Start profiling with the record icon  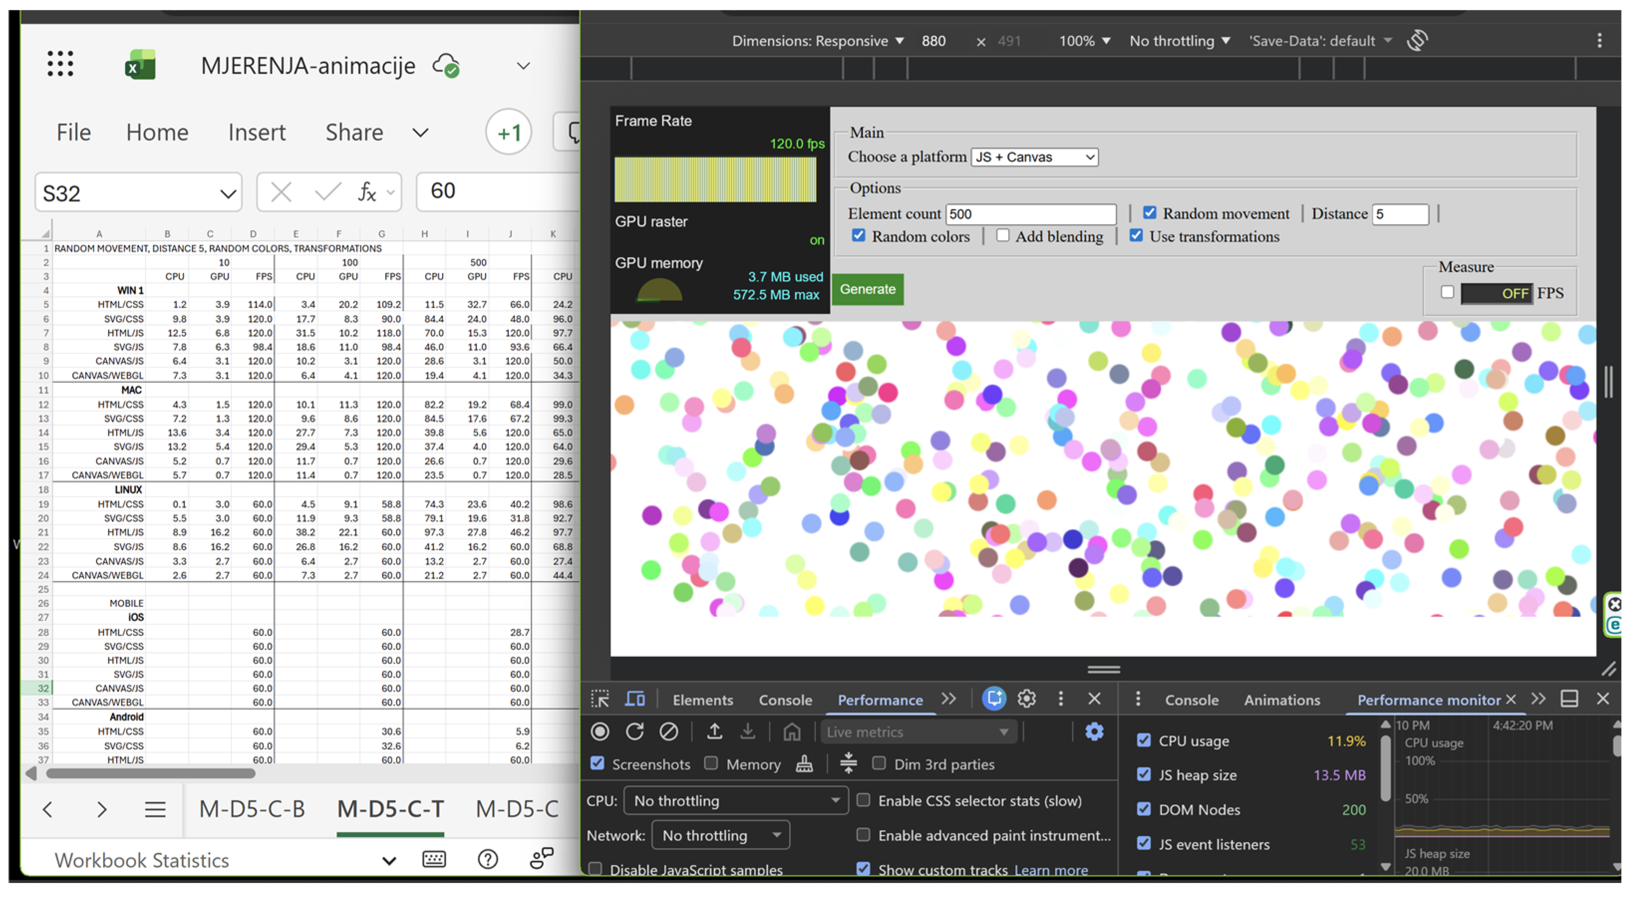(x=599, y=731)
